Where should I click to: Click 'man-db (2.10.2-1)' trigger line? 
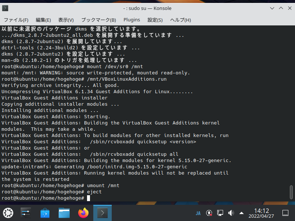pos(69,60)
